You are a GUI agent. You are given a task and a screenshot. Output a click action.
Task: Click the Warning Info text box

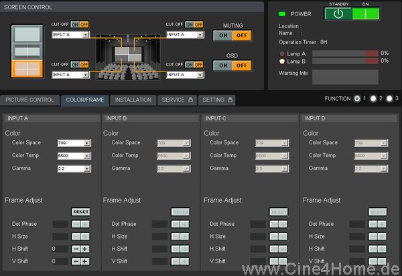(349, 76)
